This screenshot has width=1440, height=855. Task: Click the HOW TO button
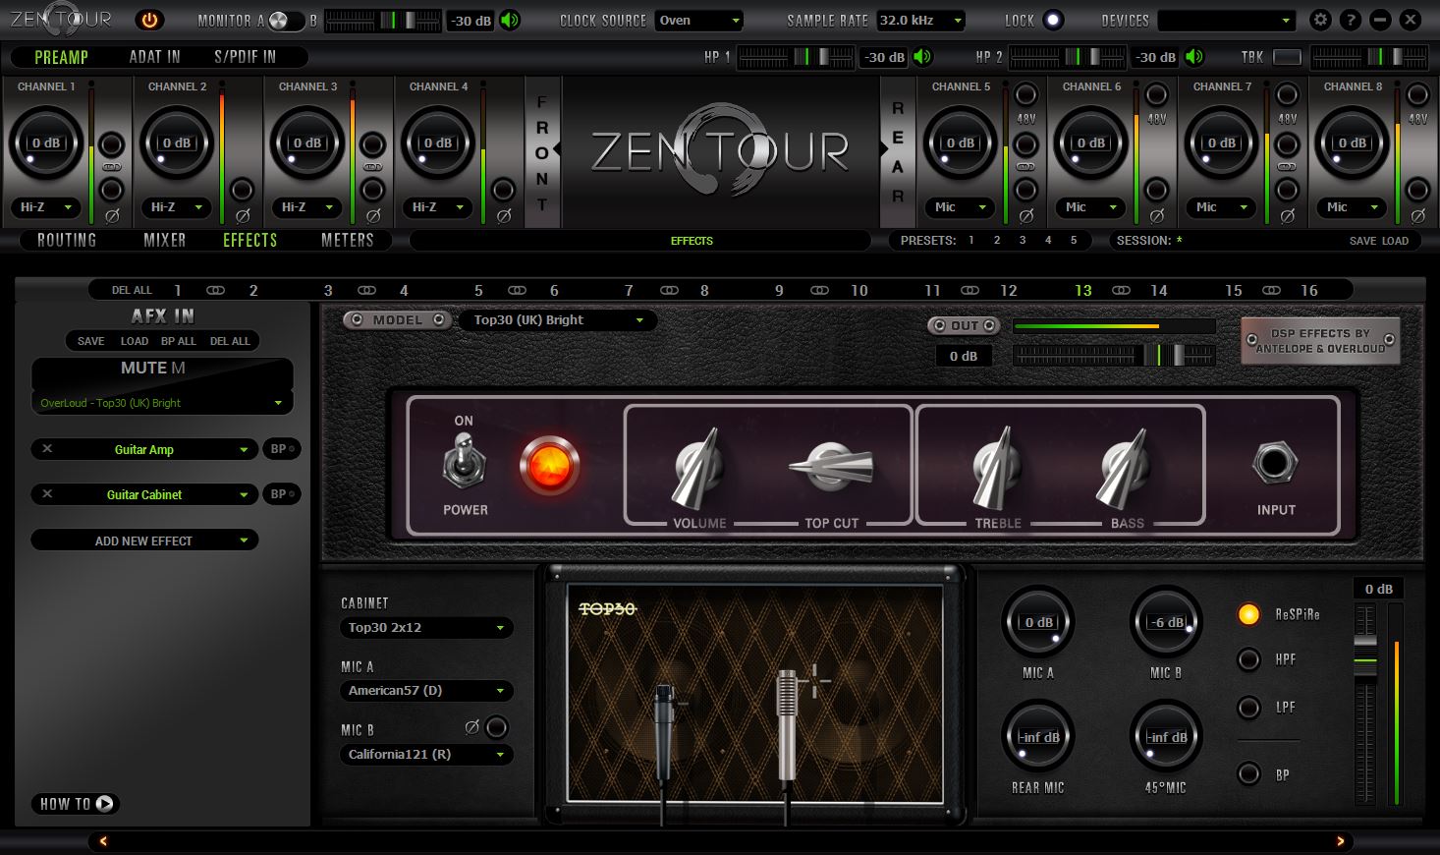click(76, 804)
